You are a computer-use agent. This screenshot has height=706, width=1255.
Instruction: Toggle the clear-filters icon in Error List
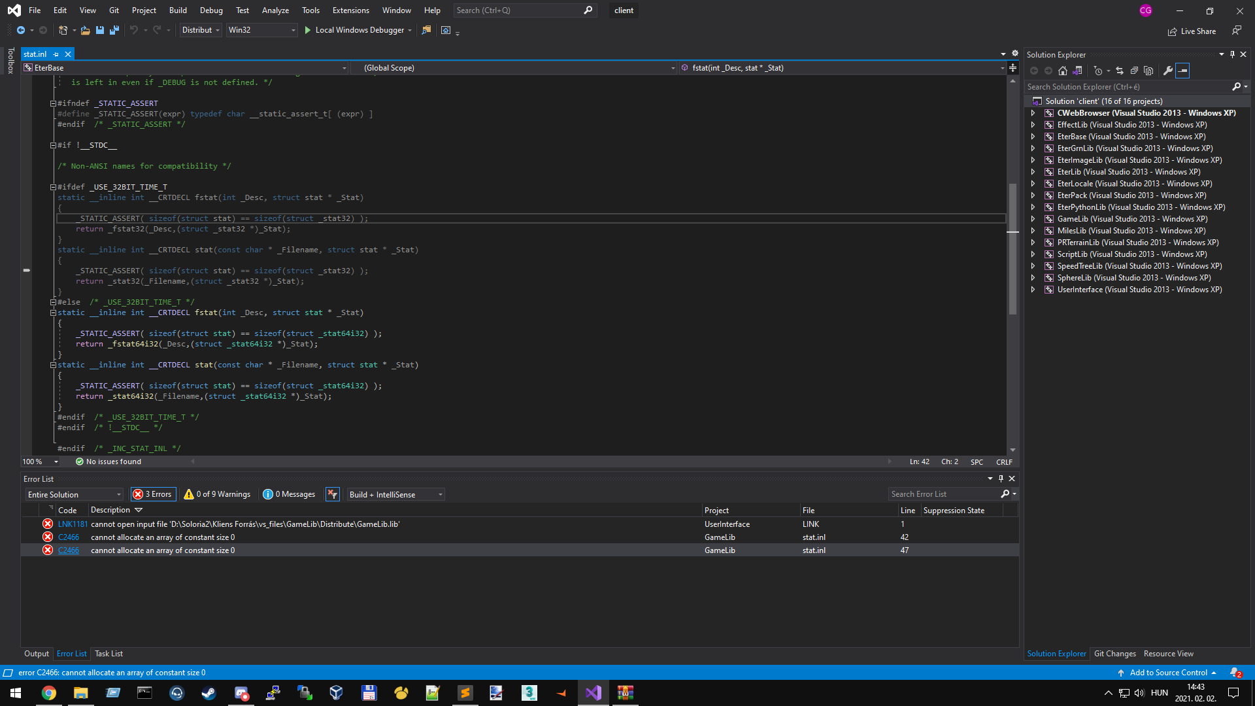click(332, 494)
